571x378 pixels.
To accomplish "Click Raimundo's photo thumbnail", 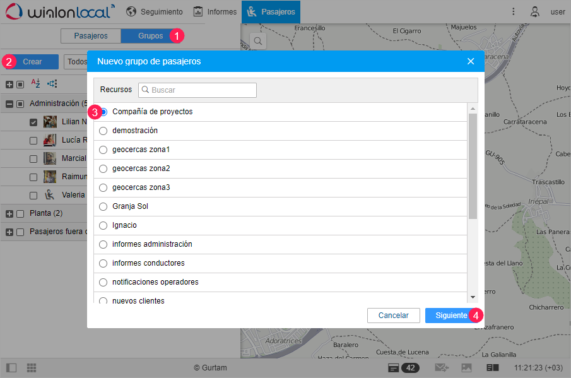I will point(50,177).
